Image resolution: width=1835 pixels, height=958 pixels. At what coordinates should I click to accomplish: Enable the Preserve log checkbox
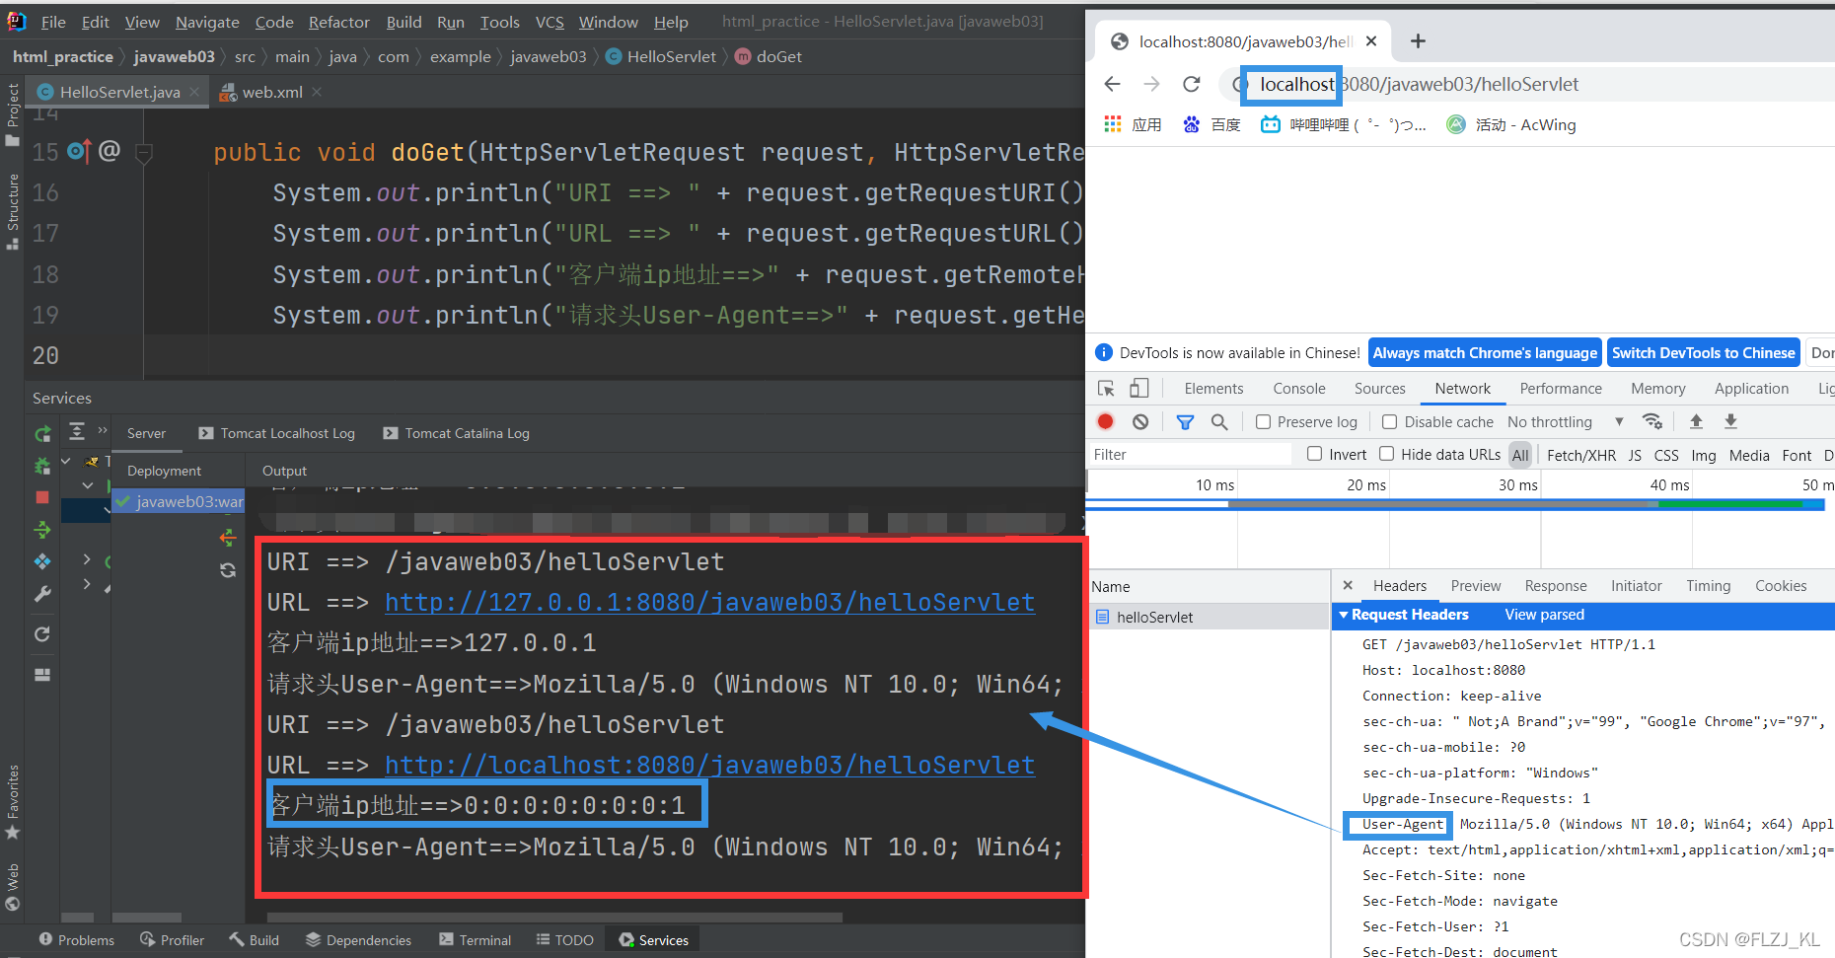click(1263, 422)
